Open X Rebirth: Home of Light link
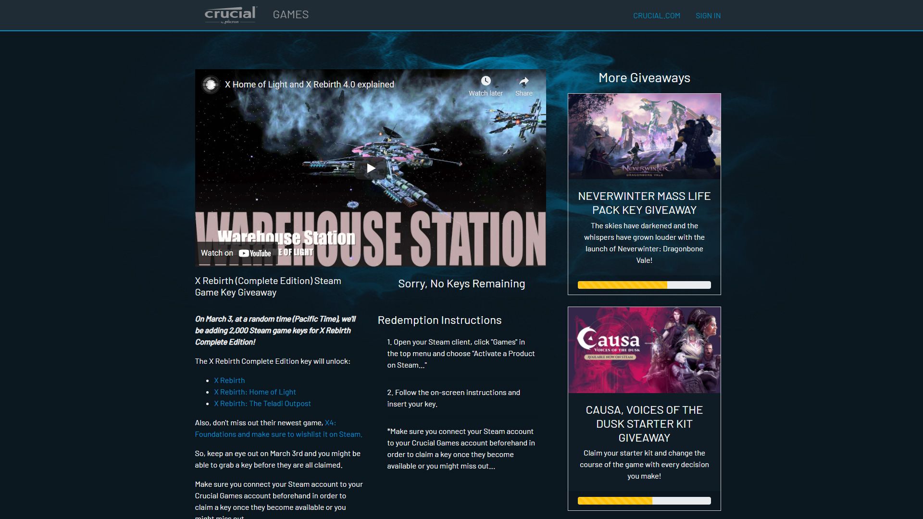Viewport: 923px width, 519px height. (255, 392)
